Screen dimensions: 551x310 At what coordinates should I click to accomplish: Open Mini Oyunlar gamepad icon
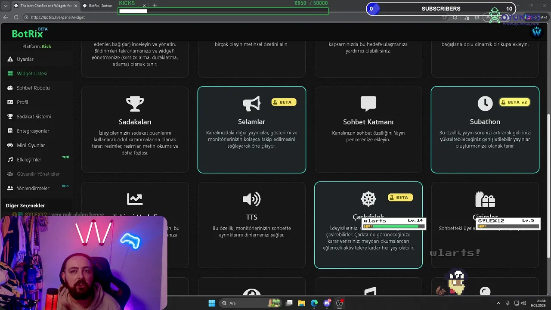coord(10,145)
